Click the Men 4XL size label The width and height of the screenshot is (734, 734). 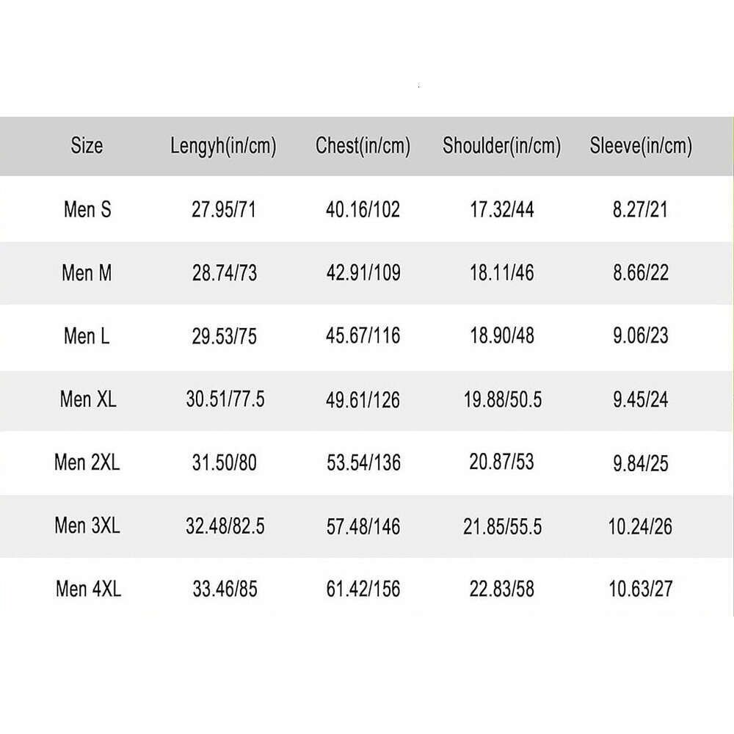(x=88, y=589)
